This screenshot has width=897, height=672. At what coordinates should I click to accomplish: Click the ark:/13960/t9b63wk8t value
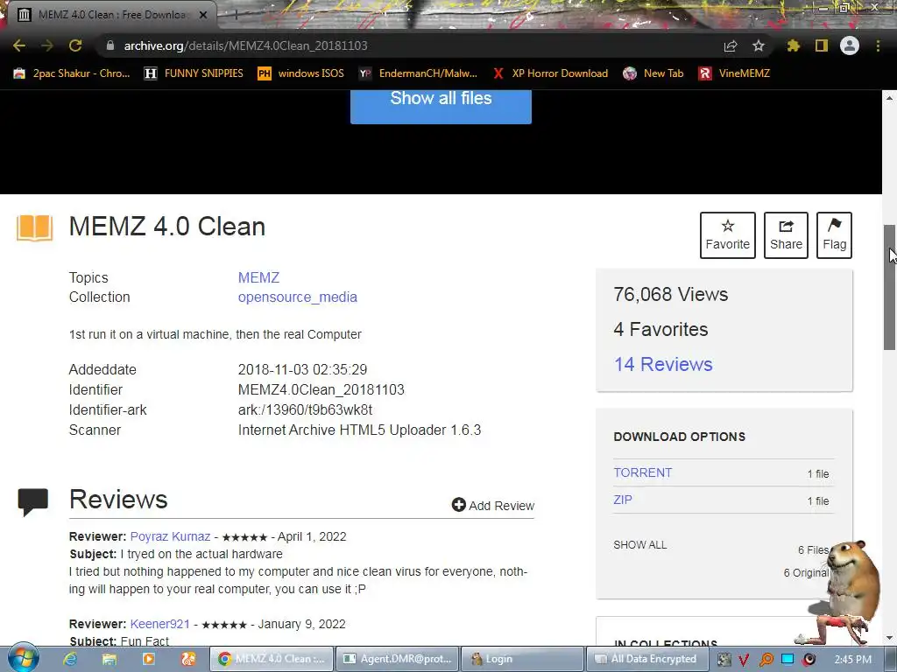tap(305, 409)
